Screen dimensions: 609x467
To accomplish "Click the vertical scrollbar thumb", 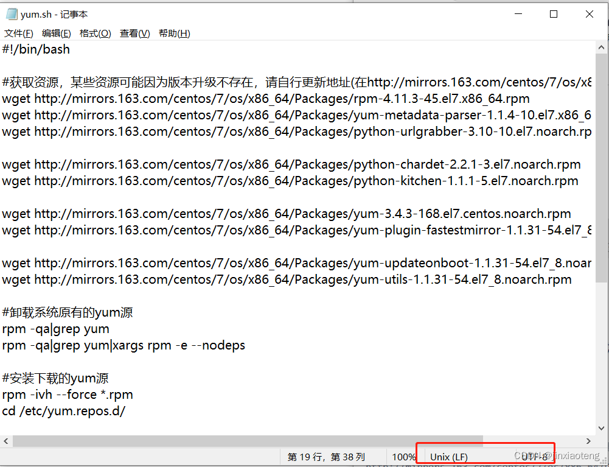I will pos(601,168).
